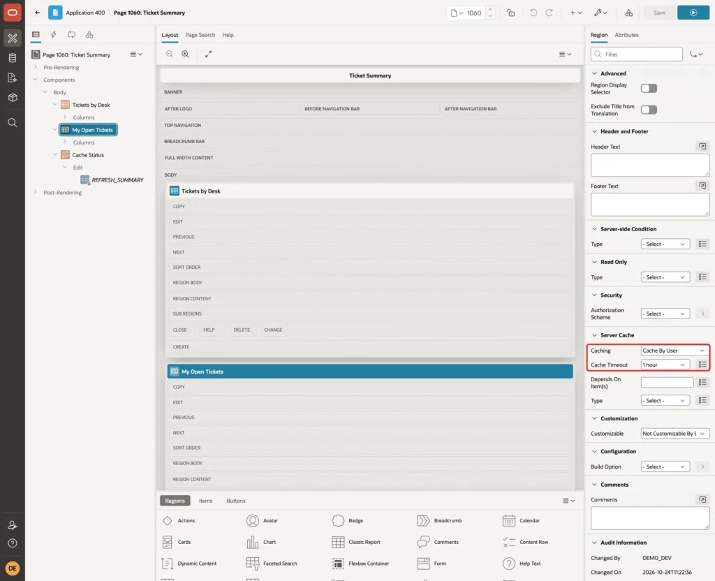Click the Redo arrow in top toolbar
This screenshot has height=581, width=715.
(549, 13)
